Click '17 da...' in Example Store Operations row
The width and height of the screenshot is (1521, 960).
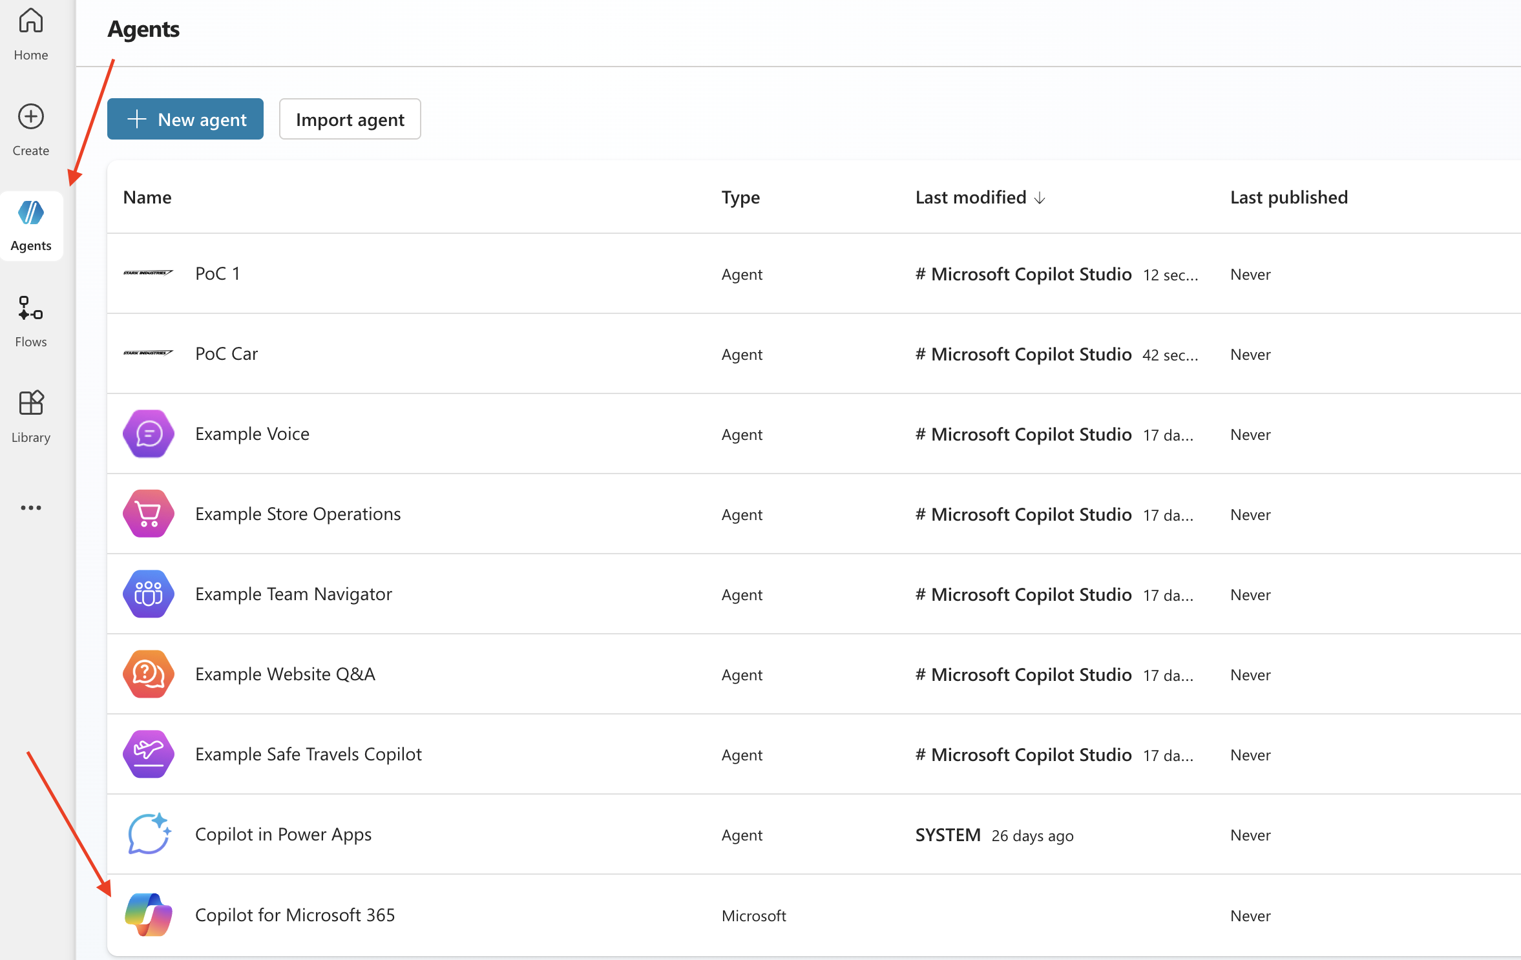click(x=1168, y=515)
